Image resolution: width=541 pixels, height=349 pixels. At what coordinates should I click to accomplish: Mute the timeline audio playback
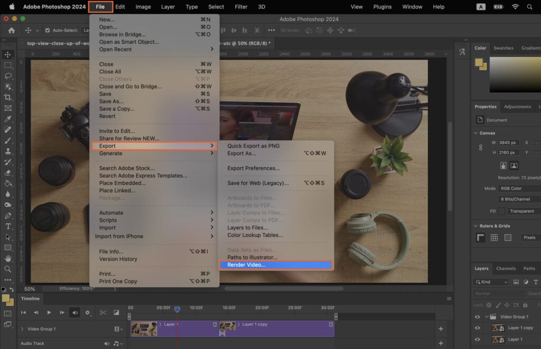tap(75, 313)
